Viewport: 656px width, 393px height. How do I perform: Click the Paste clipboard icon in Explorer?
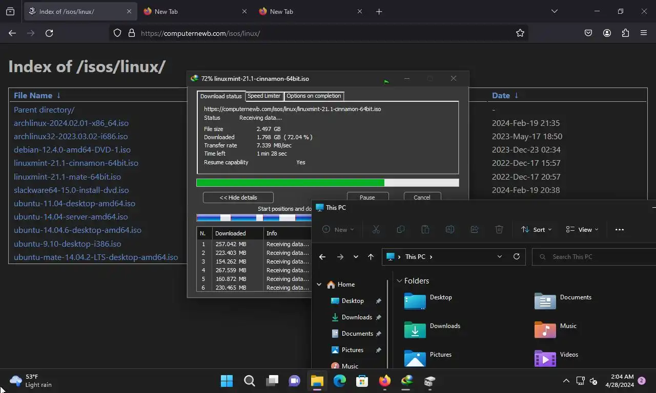point(425,229)
